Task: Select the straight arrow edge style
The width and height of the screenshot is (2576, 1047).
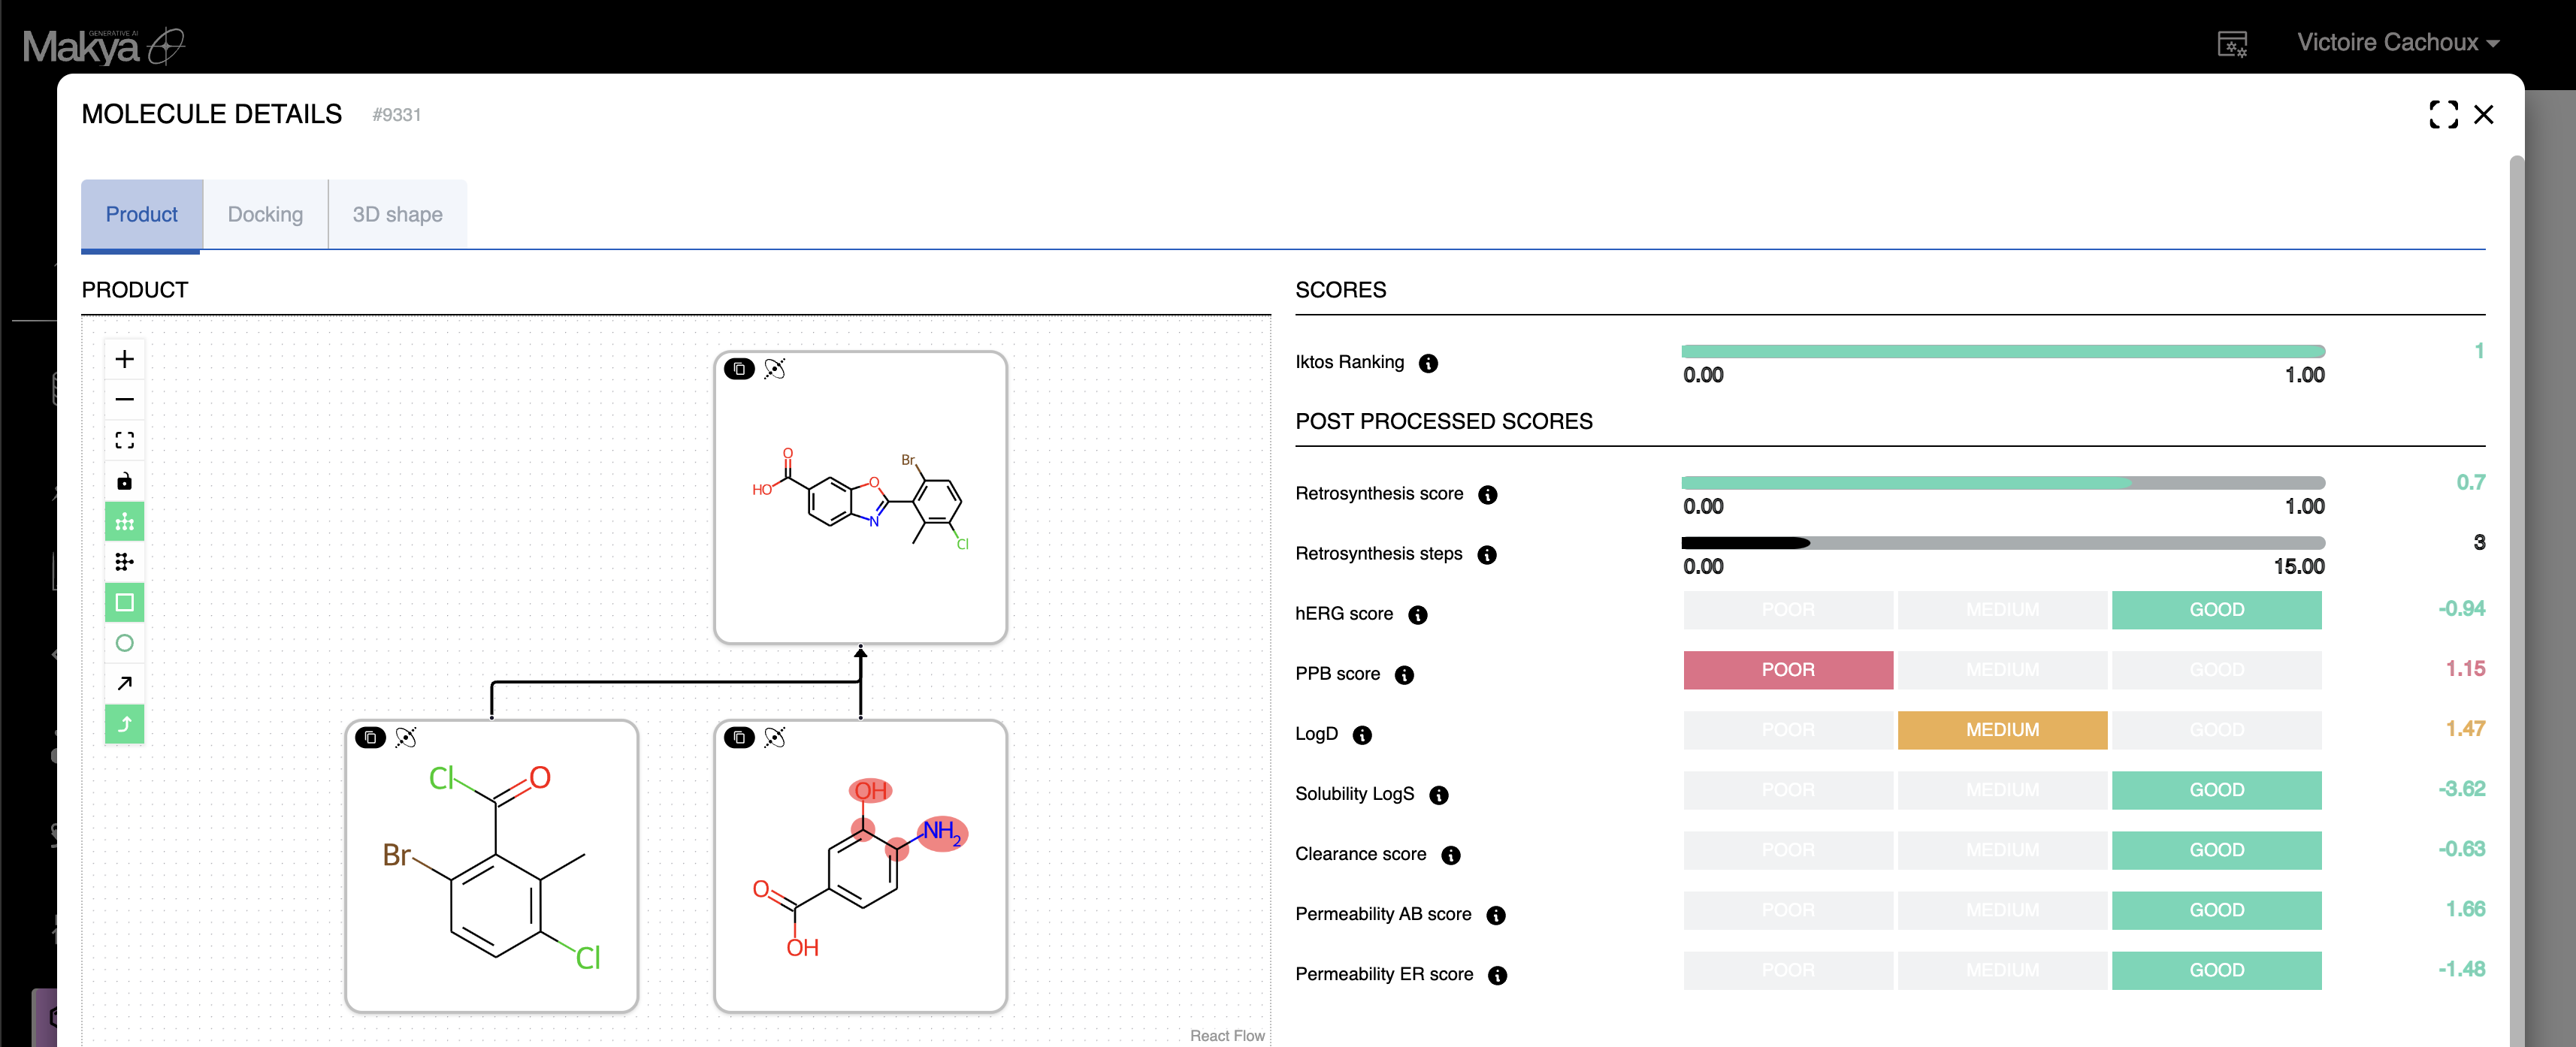Action: [x=124, y=683]
